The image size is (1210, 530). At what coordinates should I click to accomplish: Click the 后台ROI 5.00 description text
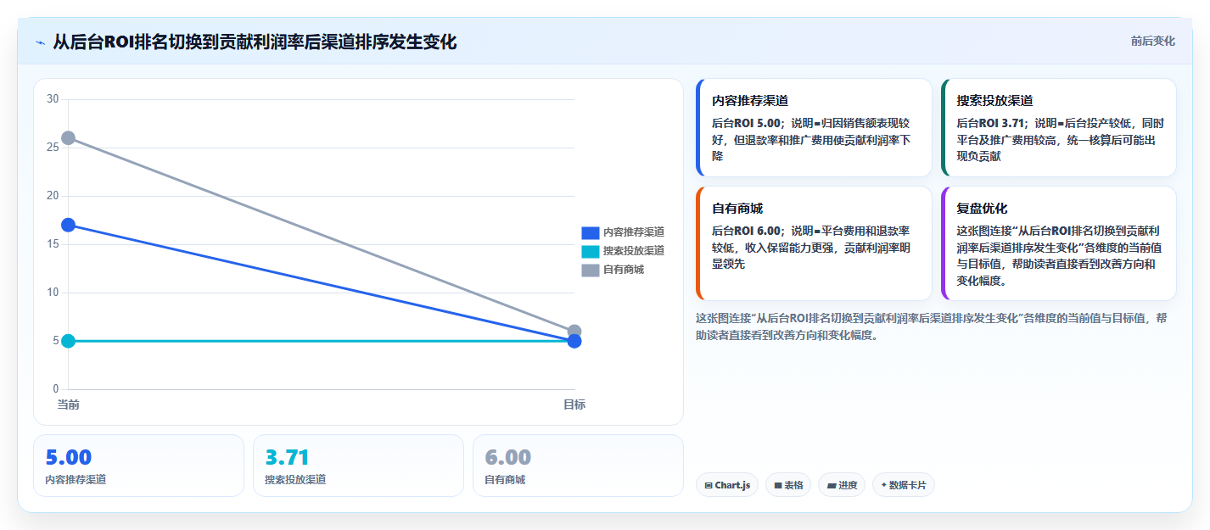(812, 139)
